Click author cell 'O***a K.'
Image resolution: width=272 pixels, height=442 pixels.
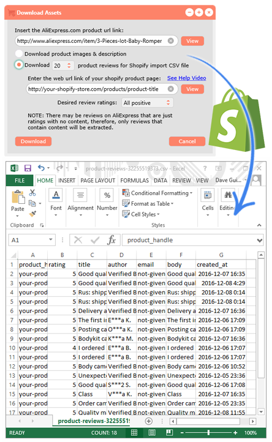tap(122, 329)
